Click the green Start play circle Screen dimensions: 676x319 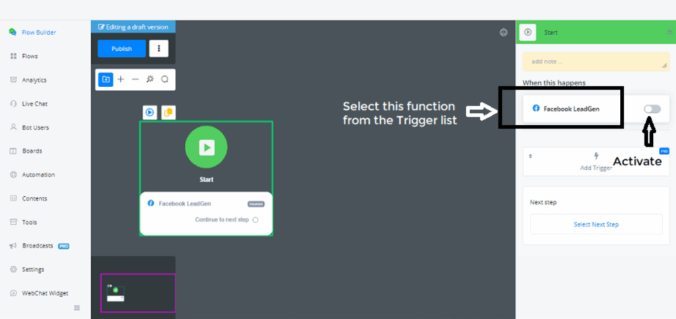coord(206,147)
